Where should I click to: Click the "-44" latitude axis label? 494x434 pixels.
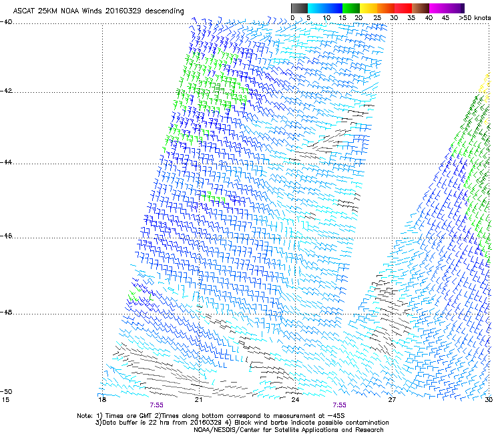[6, 162]
